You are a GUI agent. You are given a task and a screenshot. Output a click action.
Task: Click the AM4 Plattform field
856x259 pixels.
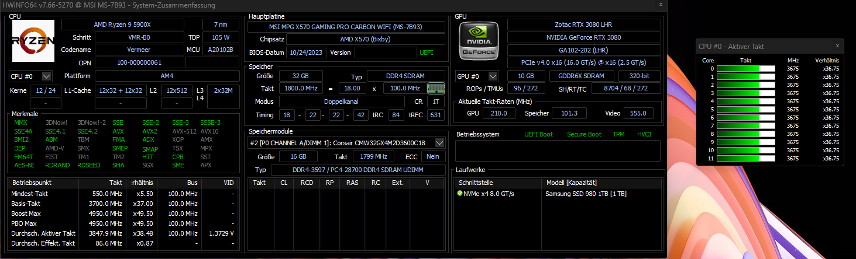167,76
